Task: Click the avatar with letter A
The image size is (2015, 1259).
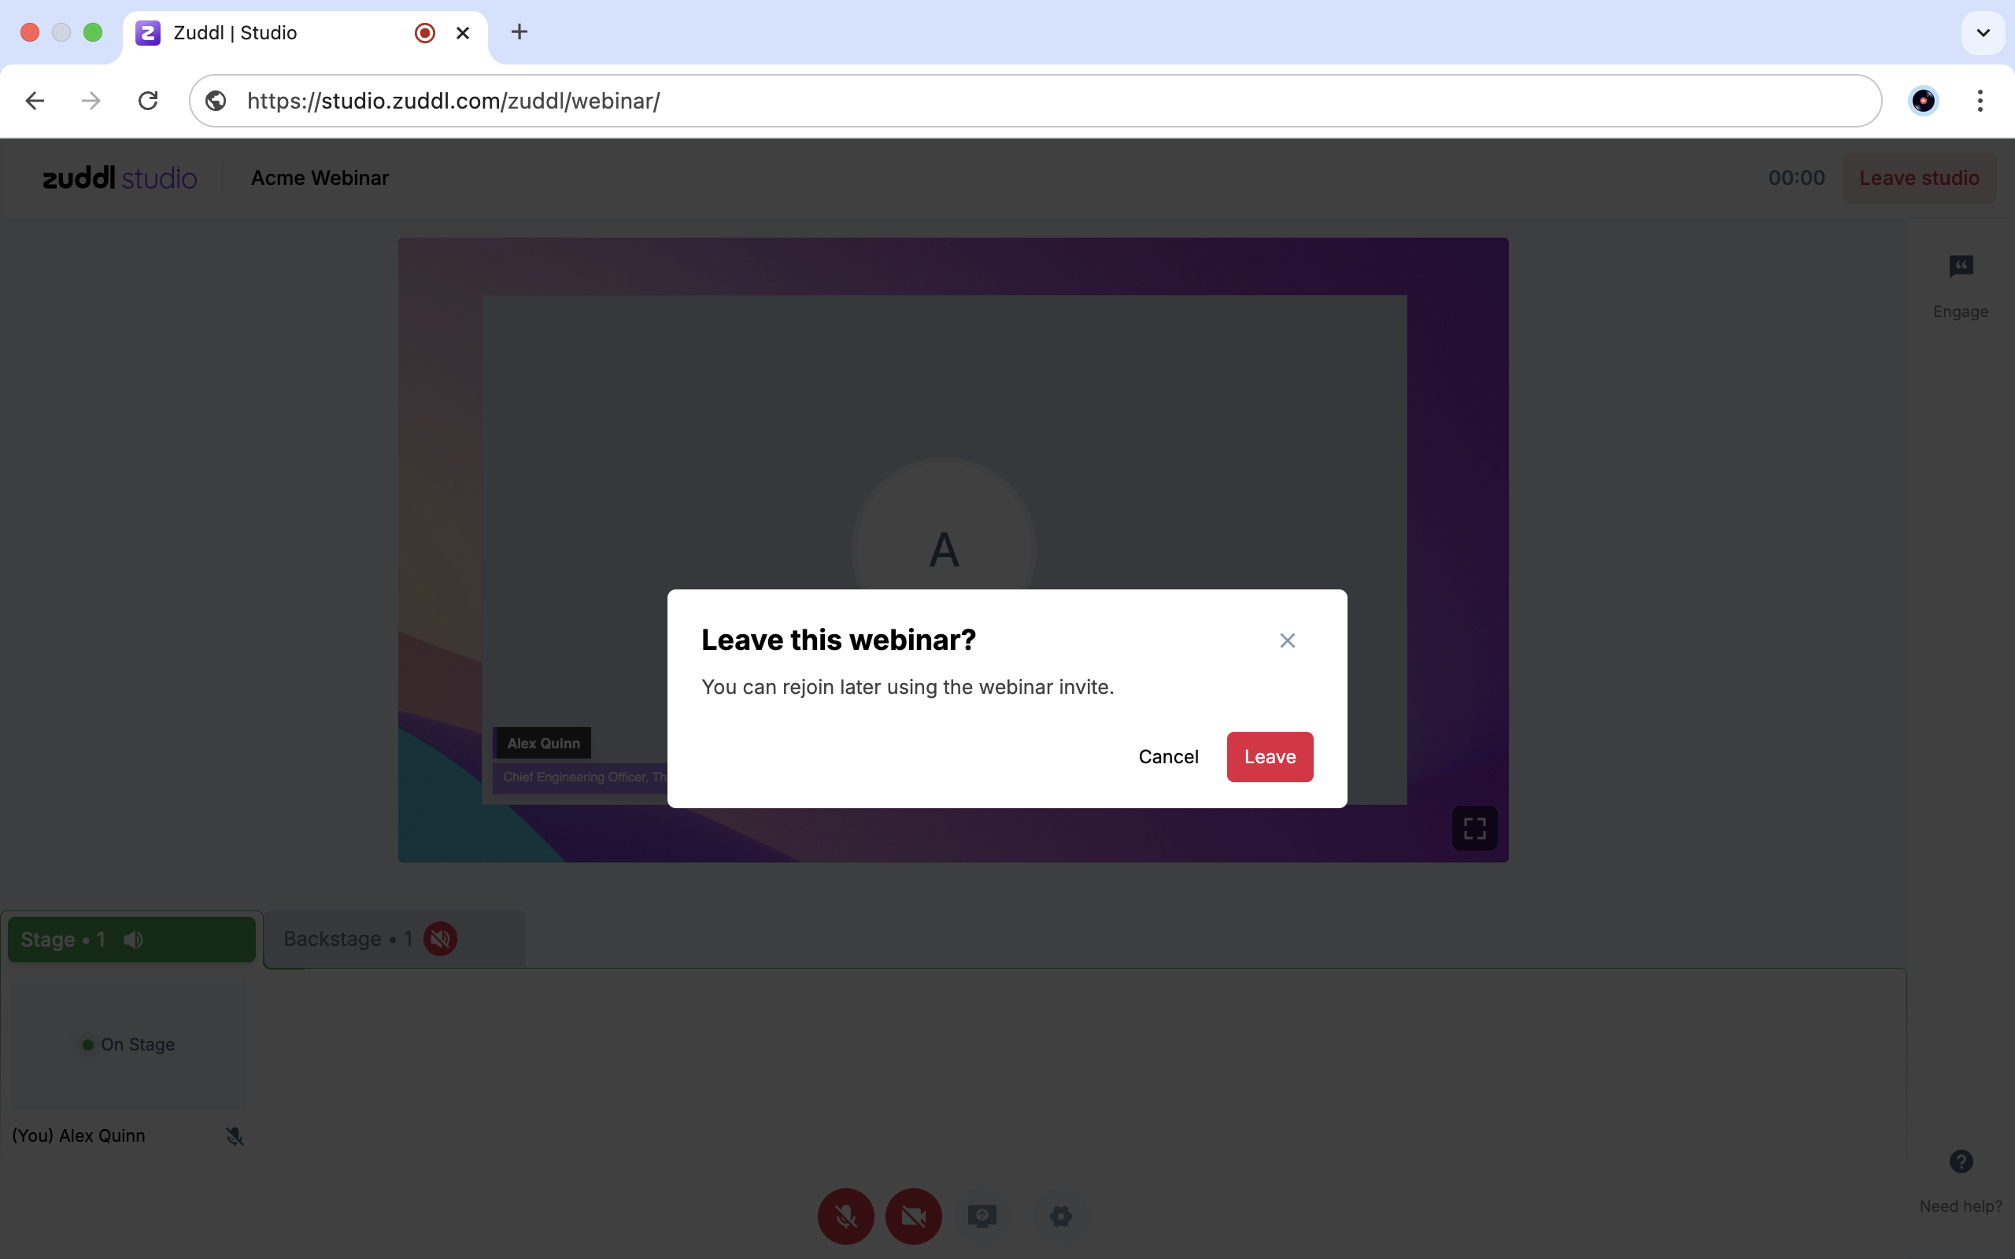Action: [x=944, y=549]
